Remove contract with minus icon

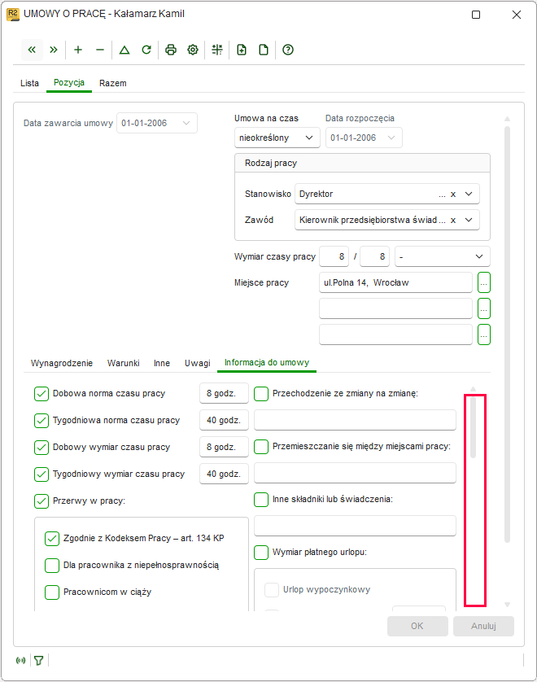point(100,50)
